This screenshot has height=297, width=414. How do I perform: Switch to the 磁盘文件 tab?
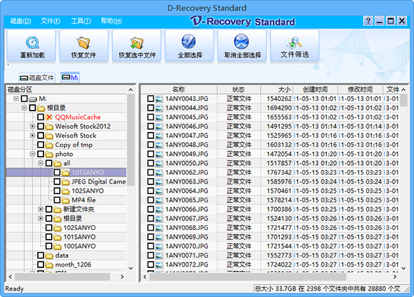click(37, 77)
